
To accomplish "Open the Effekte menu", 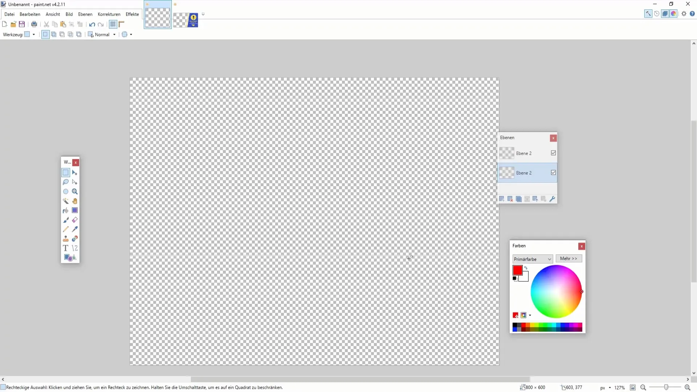I will tap(132, 14).
